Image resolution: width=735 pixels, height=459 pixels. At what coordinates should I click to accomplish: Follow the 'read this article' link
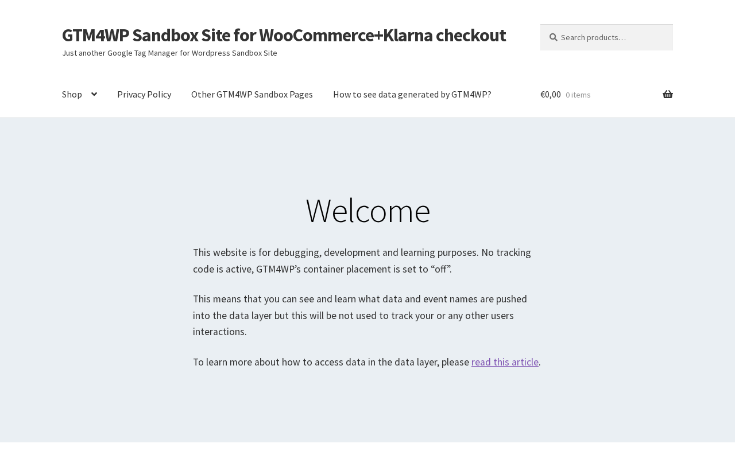pos(505,362)
